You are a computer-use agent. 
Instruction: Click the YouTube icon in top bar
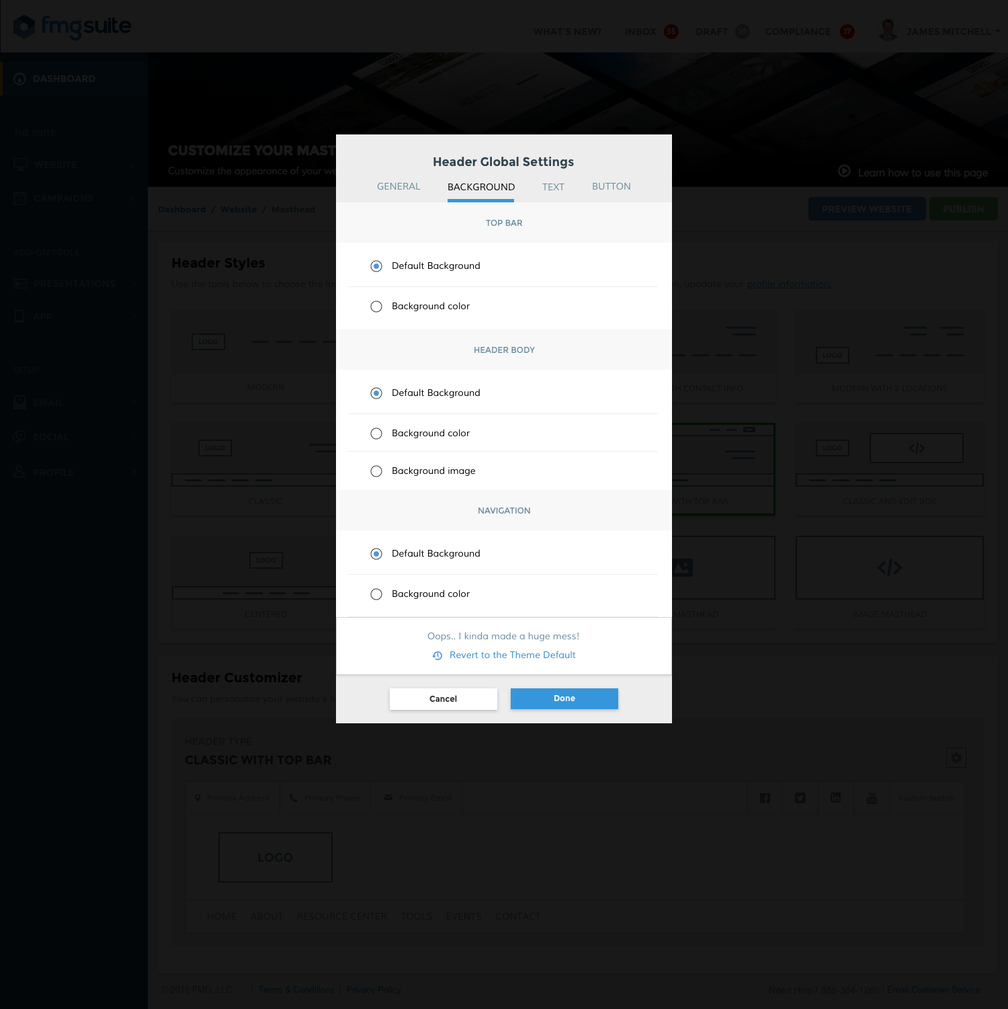[x=872, y=798]
